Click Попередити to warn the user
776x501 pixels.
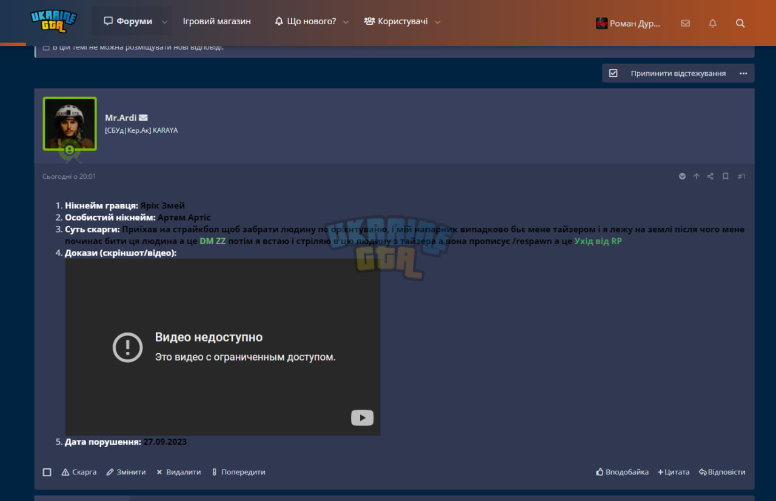click(x=238, y=472)
